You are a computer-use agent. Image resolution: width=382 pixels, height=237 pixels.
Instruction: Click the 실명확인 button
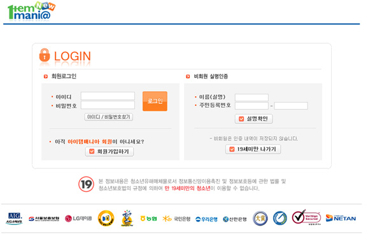[x=253, y=118]
